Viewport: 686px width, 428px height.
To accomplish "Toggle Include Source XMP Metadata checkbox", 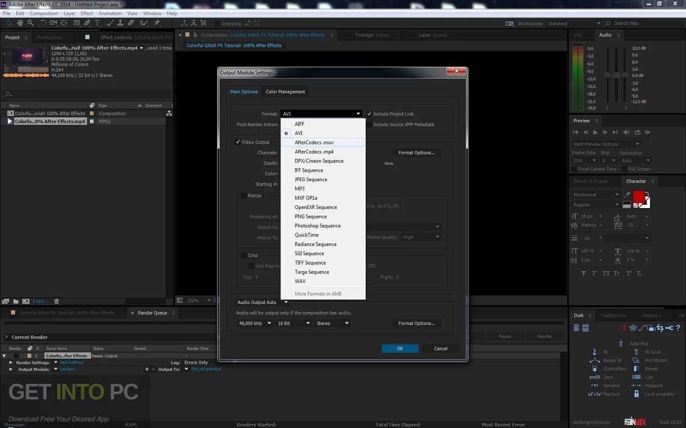I will (369, 125).
